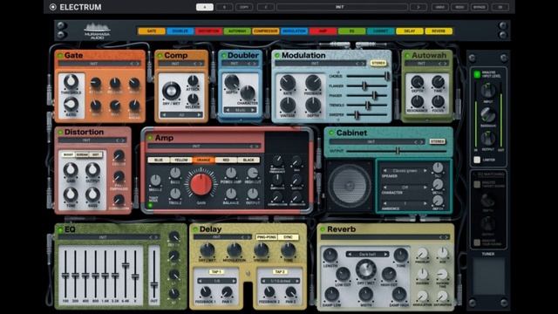Click the Delay Feedback 1 knob
The height and width of the screenshot is (314, 558).
[206, 293]
